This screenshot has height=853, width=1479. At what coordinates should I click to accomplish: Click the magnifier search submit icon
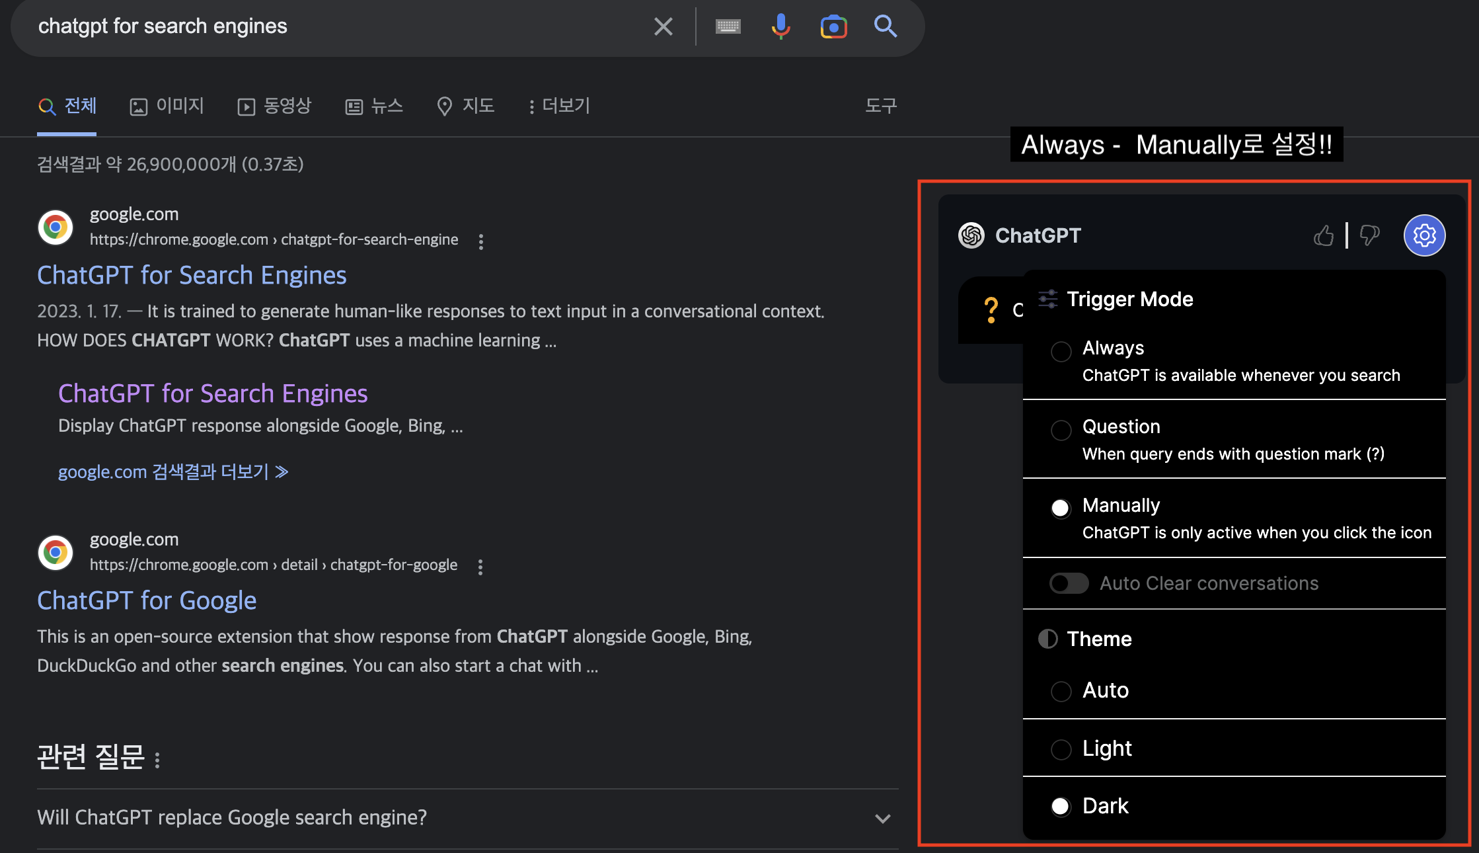886,26
